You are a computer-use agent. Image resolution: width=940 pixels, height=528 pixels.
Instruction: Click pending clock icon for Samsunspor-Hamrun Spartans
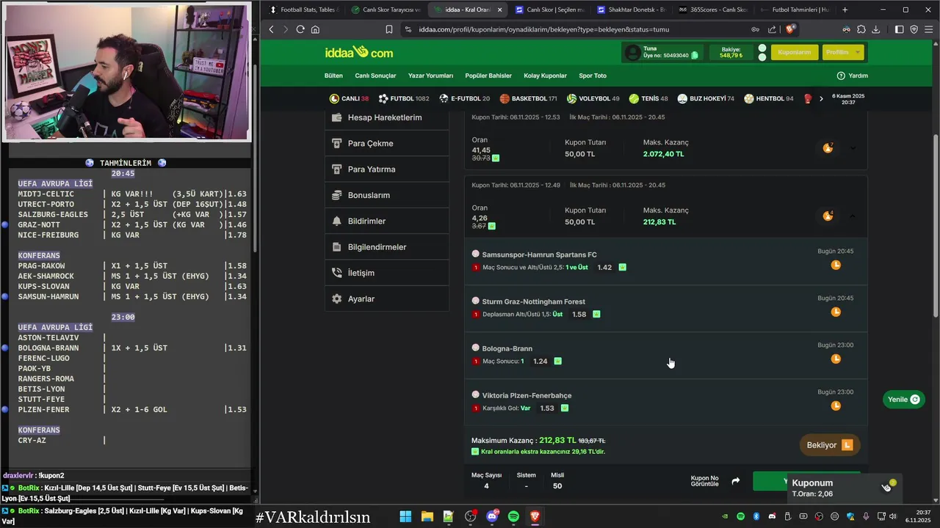point(836,265)
